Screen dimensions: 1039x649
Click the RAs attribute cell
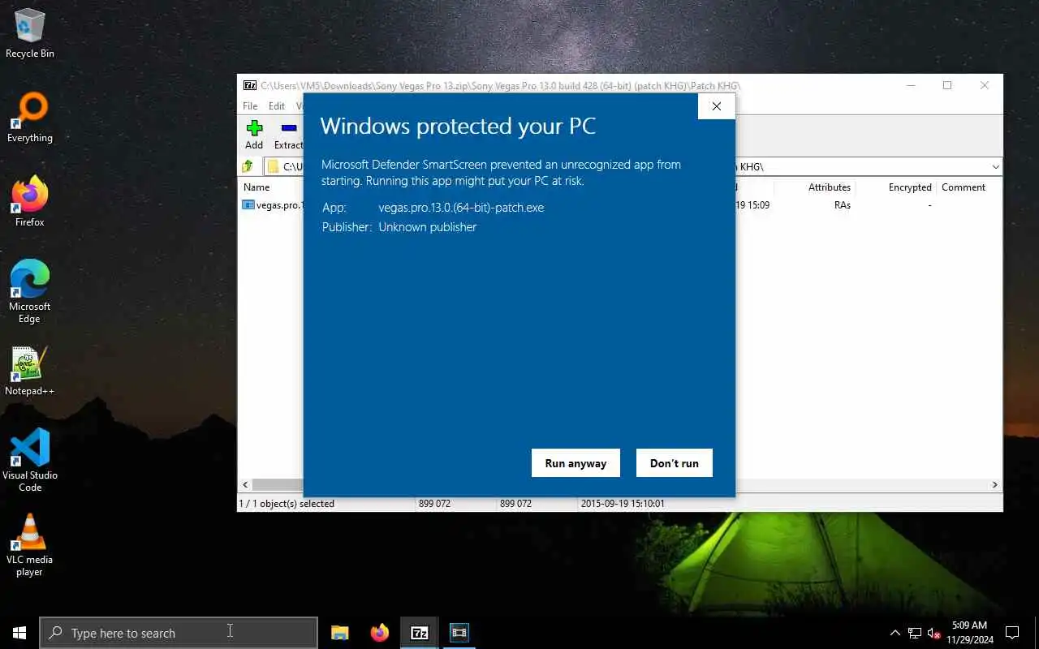pos(842,205)
